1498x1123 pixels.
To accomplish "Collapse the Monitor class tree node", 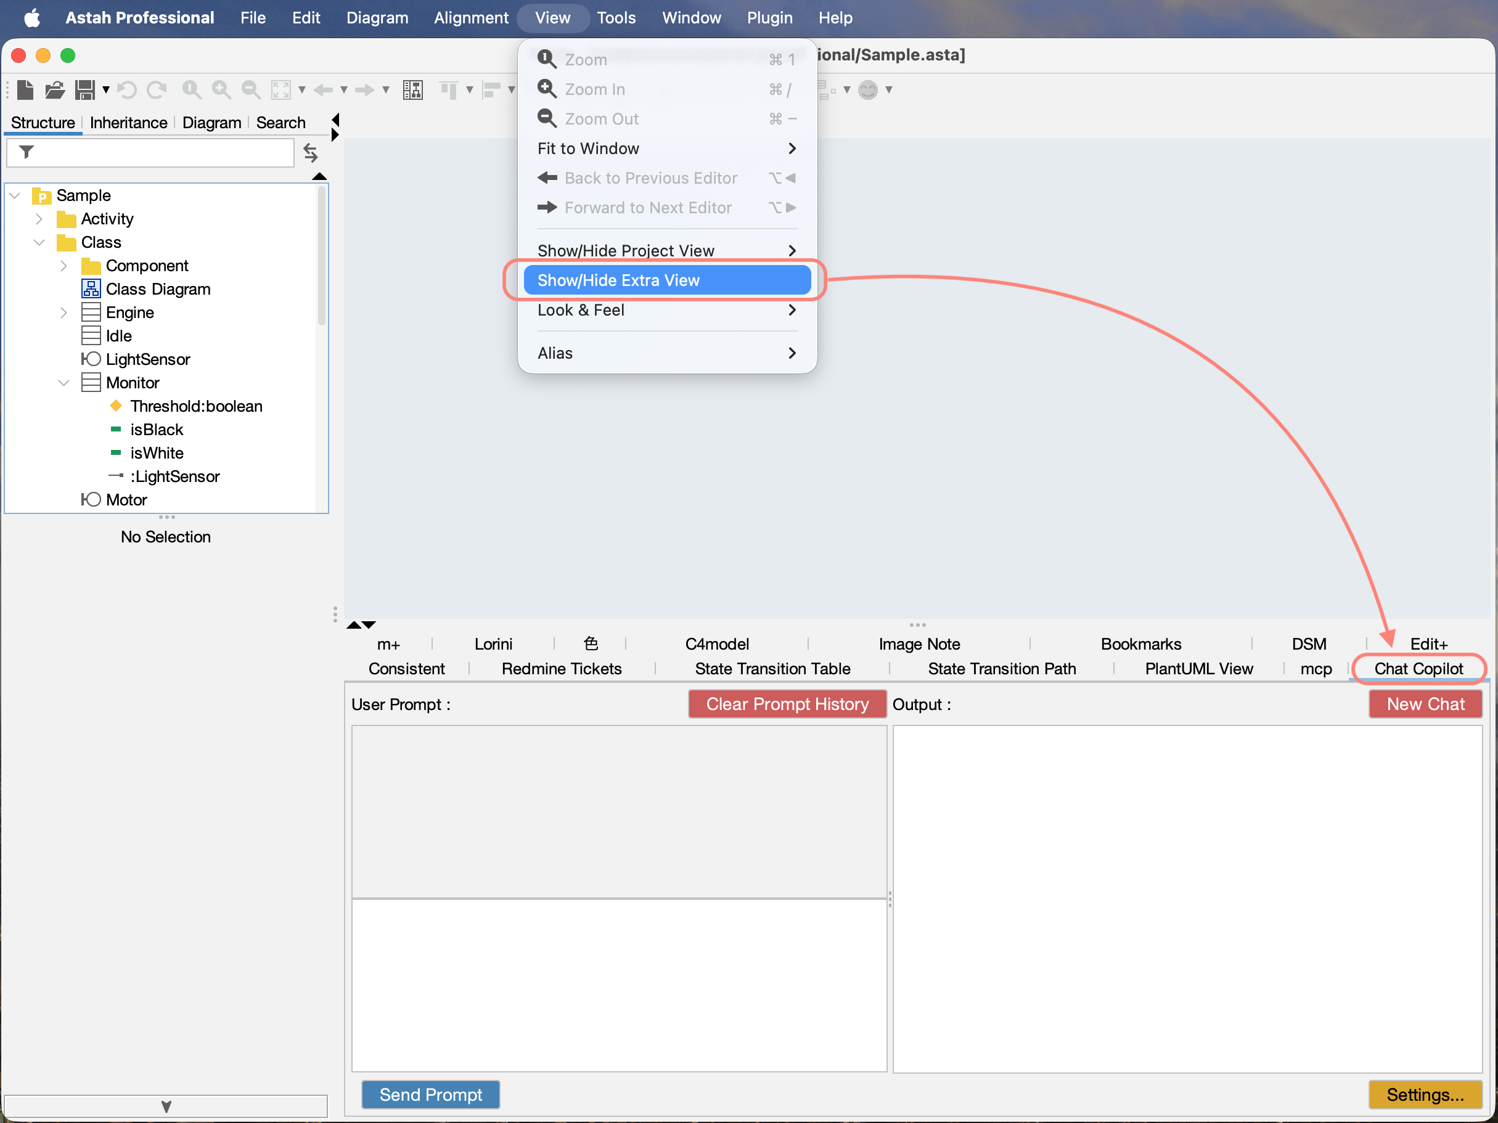I will 63,383.
